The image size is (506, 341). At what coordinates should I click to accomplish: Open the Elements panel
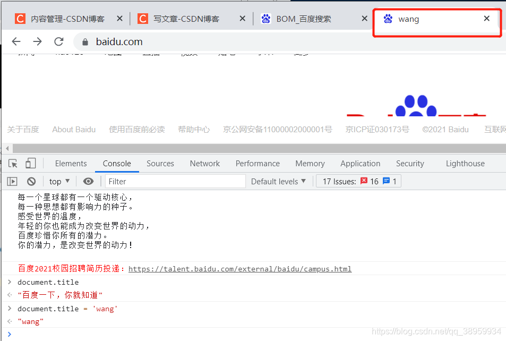tap(71, 164)
